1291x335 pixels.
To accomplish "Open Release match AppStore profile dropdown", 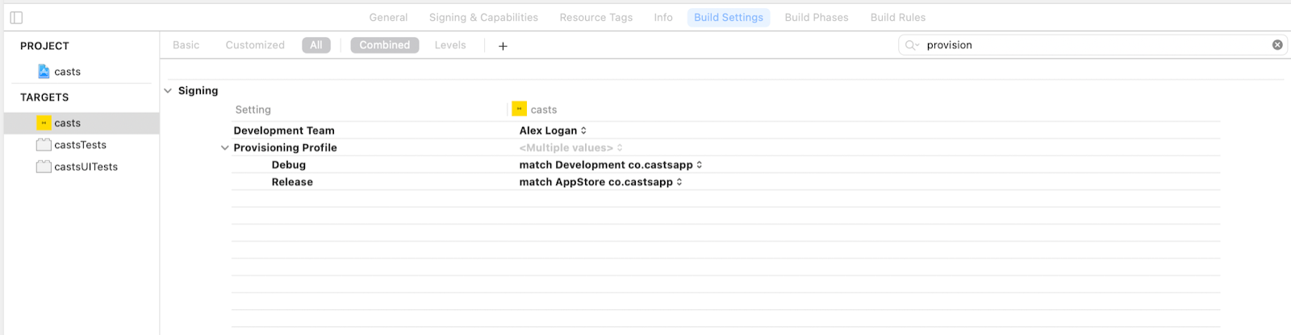I will (601, 182).
